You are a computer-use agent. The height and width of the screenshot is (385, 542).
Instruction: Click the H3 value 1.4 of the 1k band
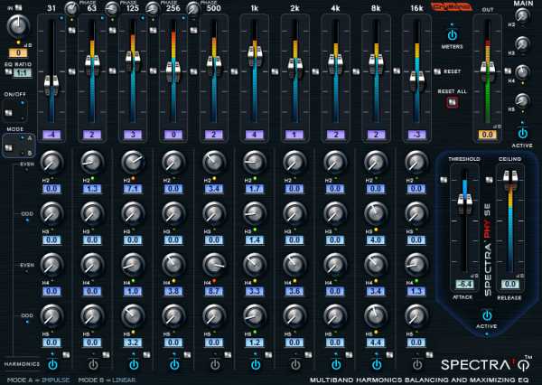pyautogui.click(x=255, y=240)
